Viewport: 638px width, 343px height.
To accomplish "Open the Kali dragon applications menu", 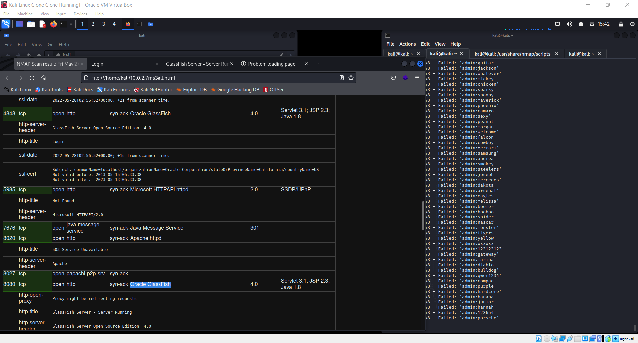I will (x=6, y=24).
